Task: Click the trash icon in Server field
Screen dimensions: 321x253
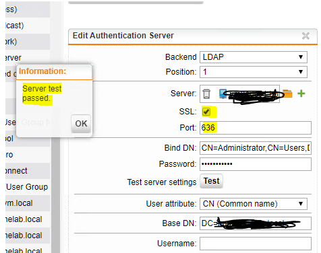Action: pos(206,94)
